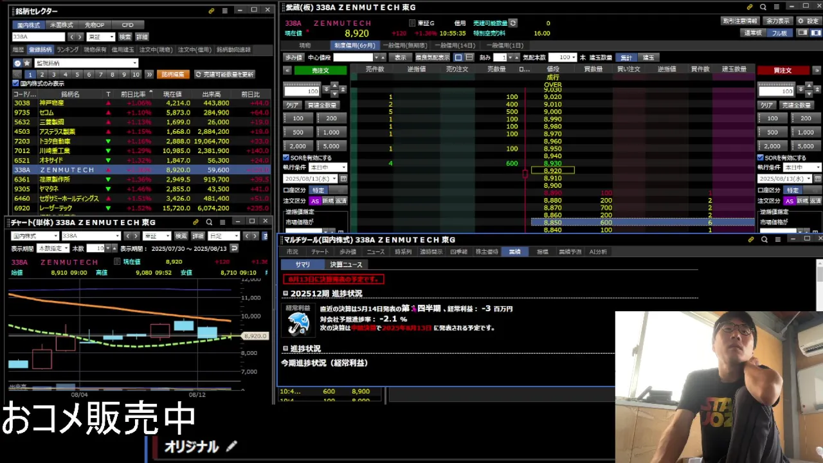Click stock code input field showing 338A
823x463 pixels.
coord(39,37)
